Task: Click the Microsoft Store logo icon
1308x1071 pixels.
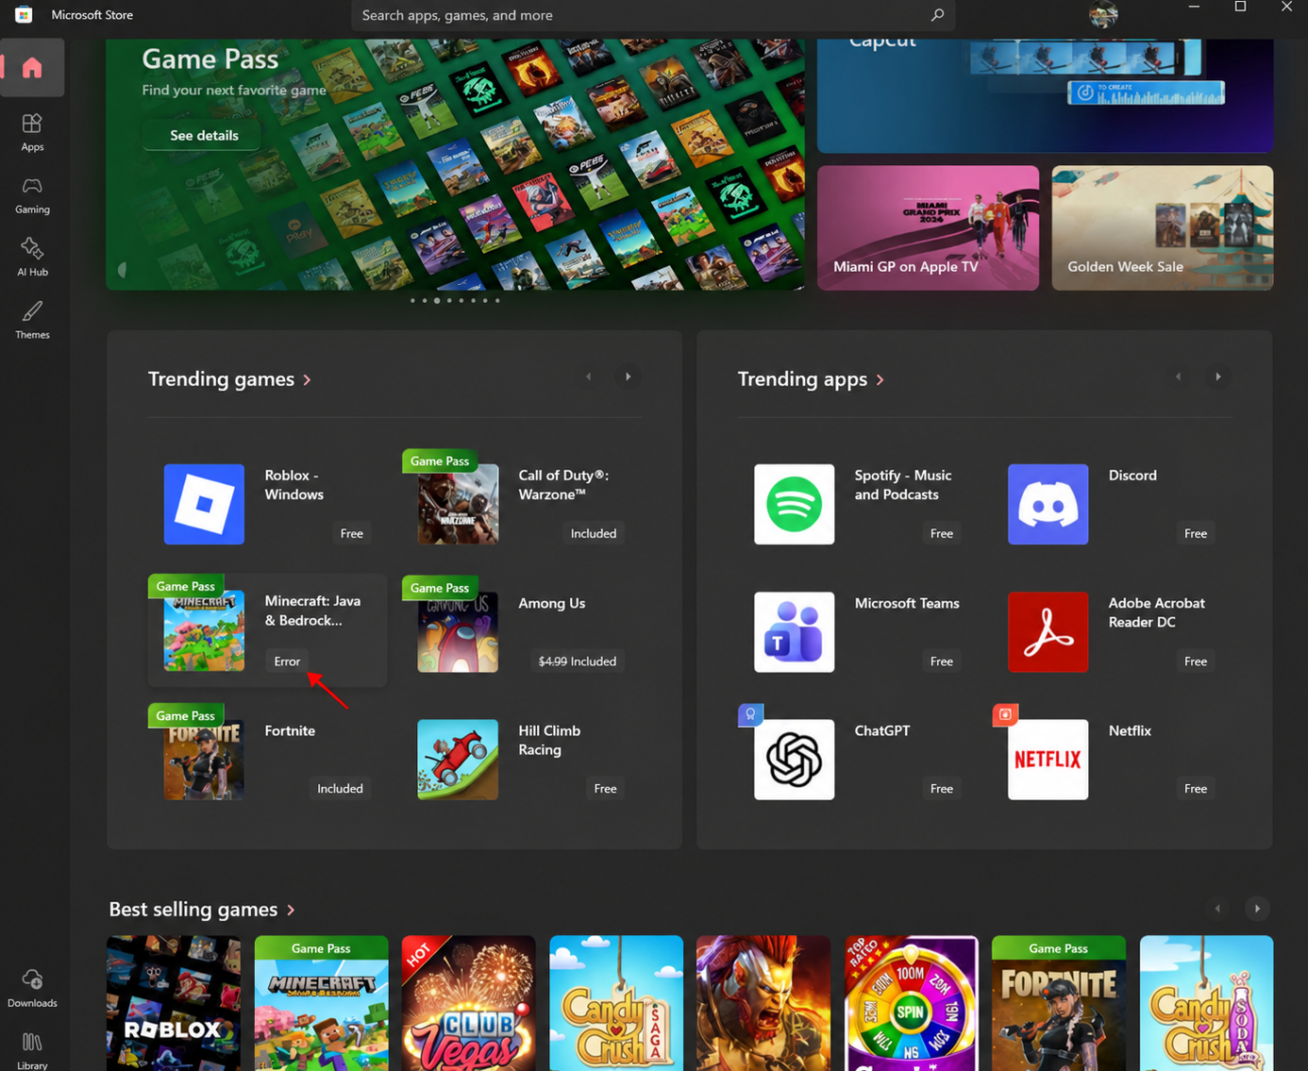Action: tap(24, 14)
